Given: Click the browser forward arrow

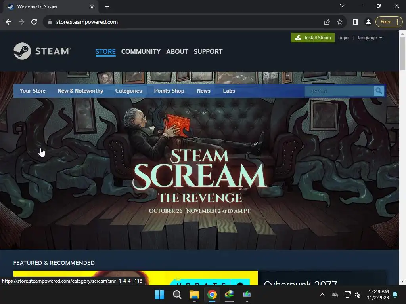Looking at the screenshot, I should tap(21, 22).
